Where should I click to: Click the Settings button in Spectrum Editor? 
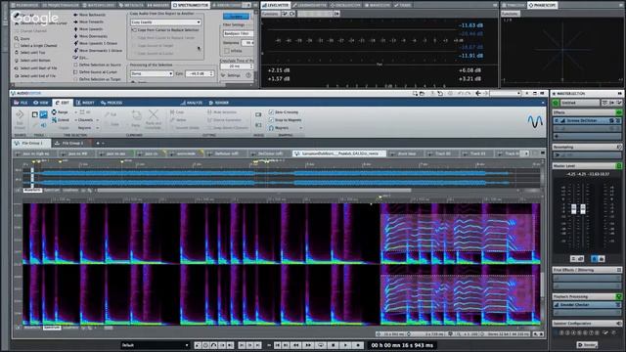[231, 75]
